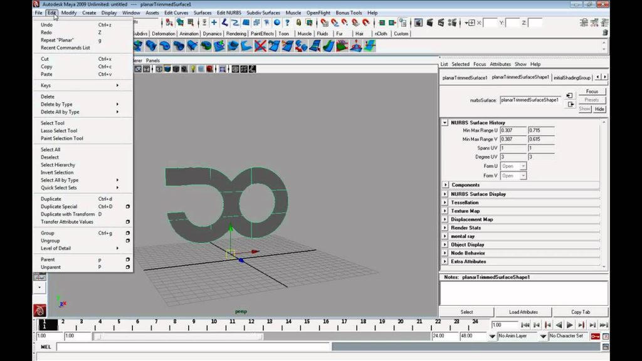Collapse the NURBS Surface History section
This screenshot has width=642, height=361.
pos(445,122)
